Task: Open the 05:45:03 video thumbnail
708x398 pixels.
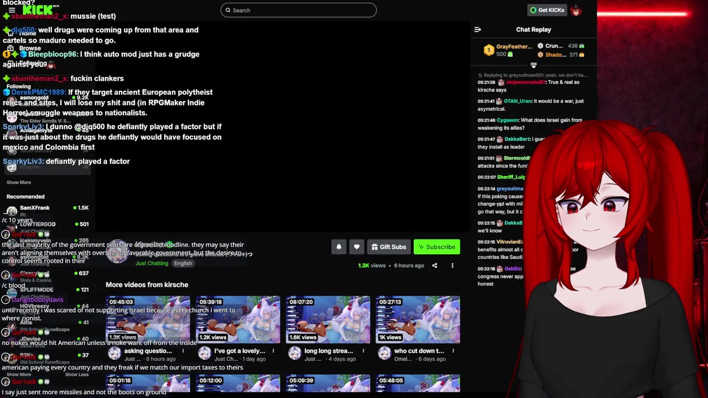Action: (148, 320)
